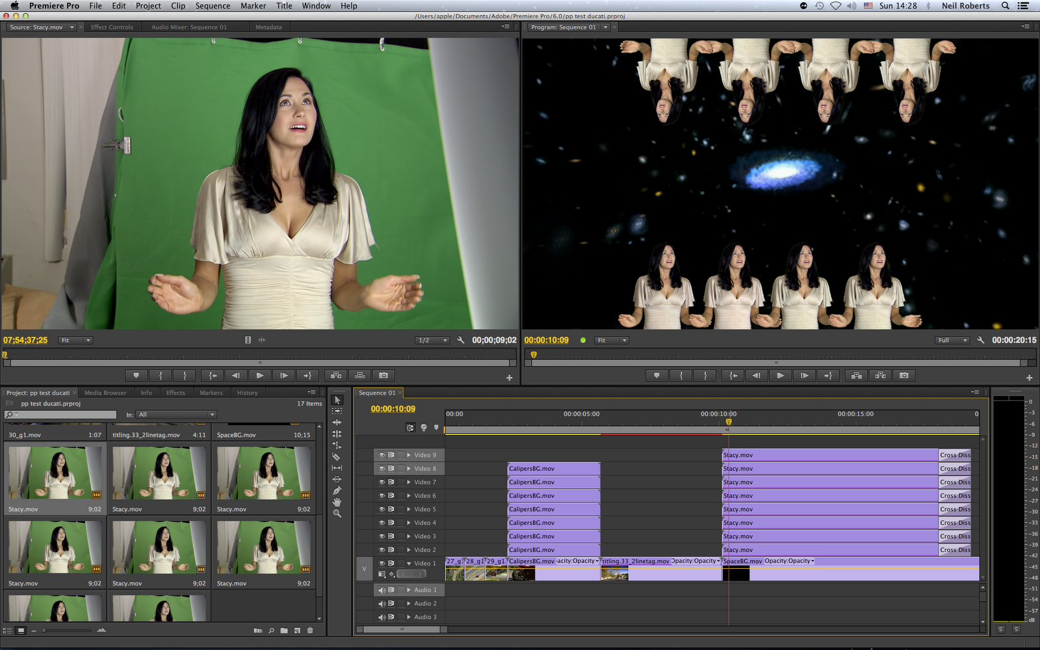Open the Fit zoom dropdown under Source monitor

[75, 339]
